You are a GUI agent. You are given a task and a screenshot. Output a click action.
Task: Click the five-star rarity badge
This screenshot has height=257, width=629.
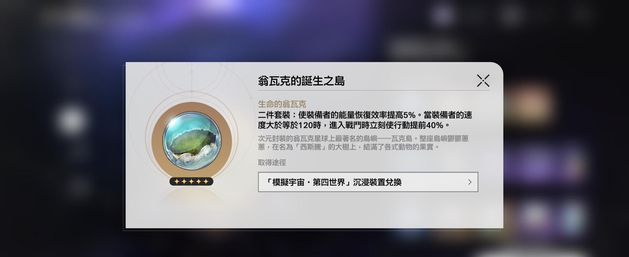click(191, 181)
